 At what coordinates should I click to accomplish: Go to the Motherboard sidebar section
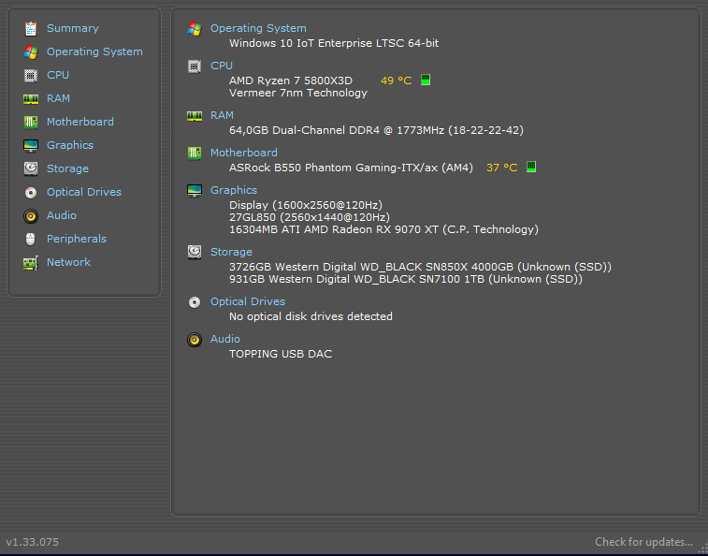tap(80, 122)
